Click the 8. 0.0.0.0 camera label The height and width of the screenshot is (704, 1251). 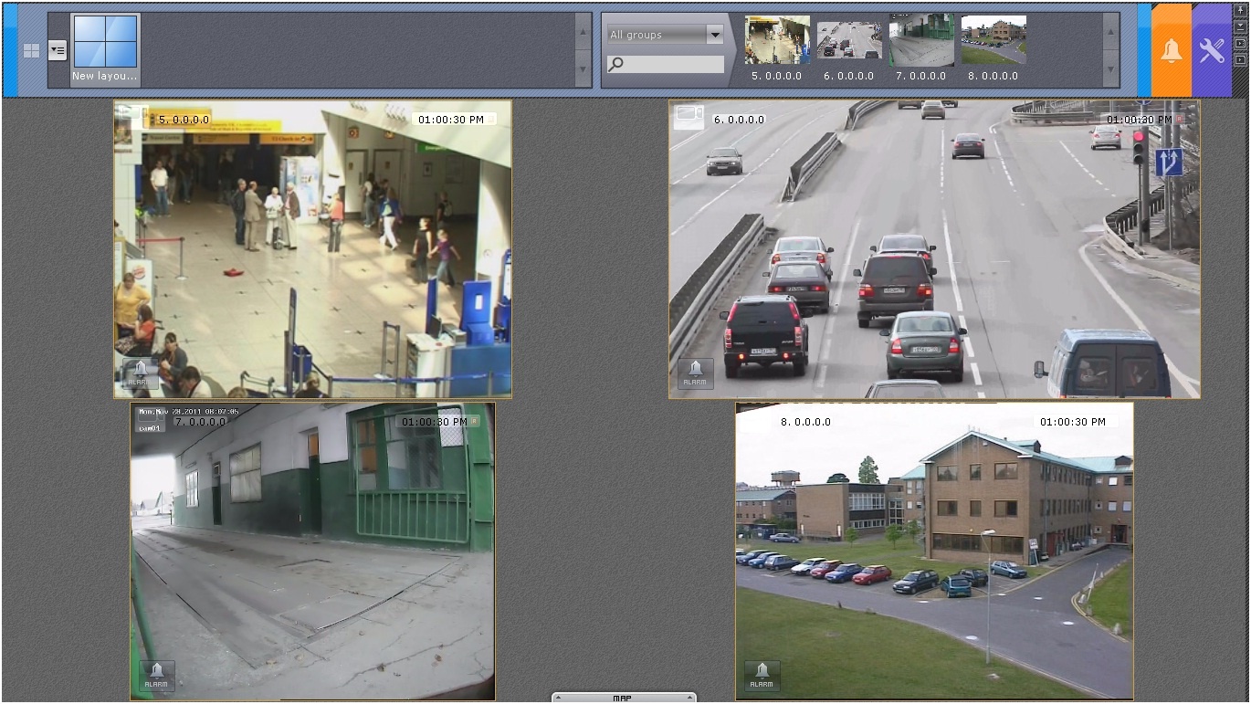pos(804,422)
